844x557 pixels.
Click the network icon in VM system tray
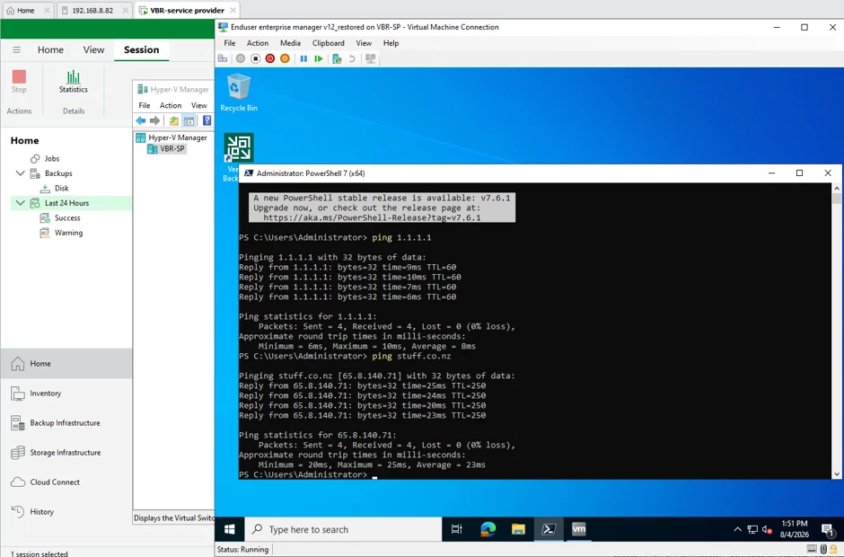pyautogui.click(x=752, y=530)
